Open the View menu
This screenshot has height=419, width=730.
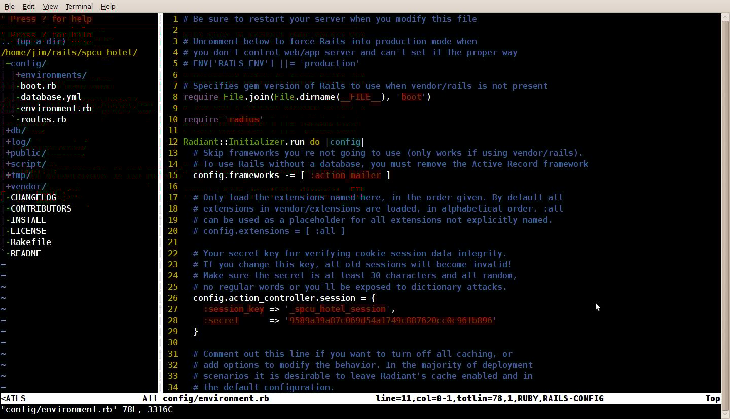[x=50, y=6]
